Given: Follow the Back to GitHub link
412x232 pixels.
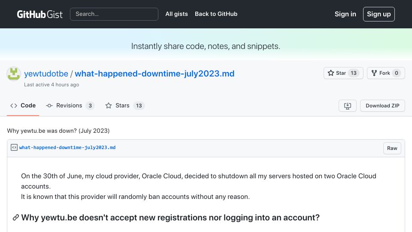Looking at the screenshot, I should tap(216, 14).
